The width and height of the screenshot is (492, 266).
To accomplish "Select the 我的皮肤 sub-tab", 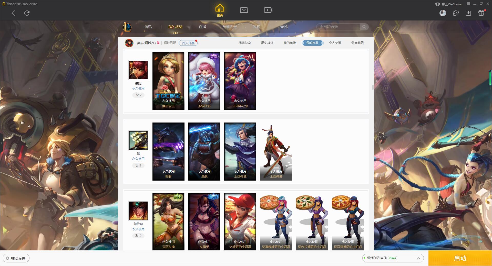I will 312,43.
